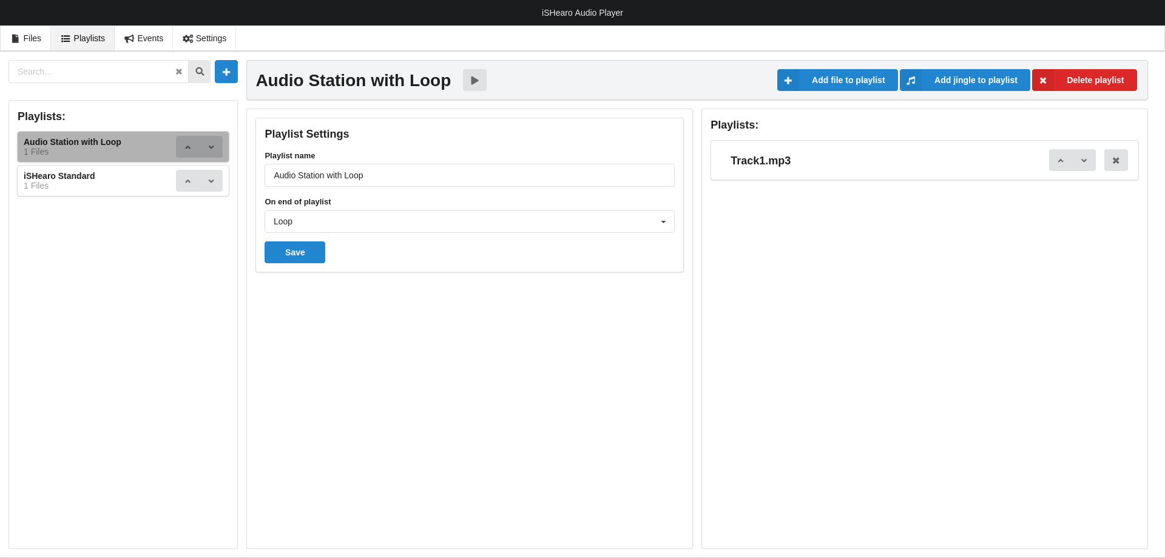This screenshot has width=1165, height=558.
Task: Move Track1.mp3 up in the playlist
Action: [x=1061, y=161]
